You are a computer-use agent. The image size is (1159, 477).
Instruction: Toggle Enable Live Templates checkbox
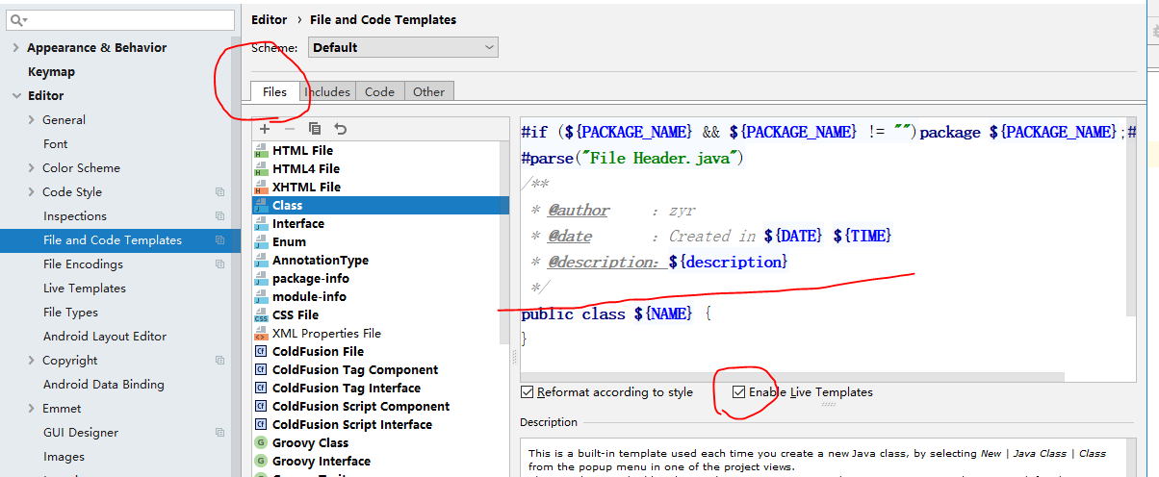tap(738, 392)
